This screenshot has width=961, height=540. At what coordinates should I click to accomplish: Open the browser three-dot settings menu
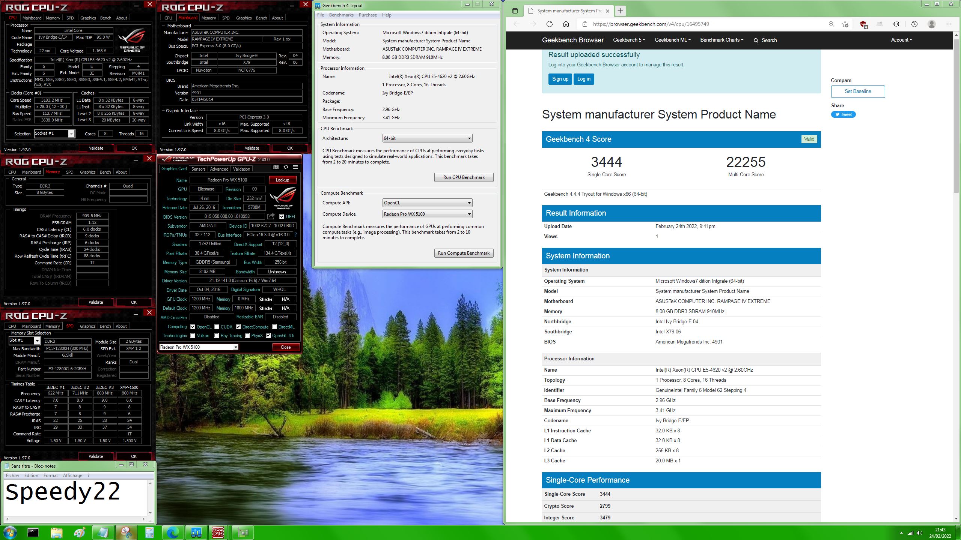[949, 24]
